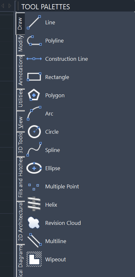
Task: Switch to the Modify palette tab
Action: (21, 43)
